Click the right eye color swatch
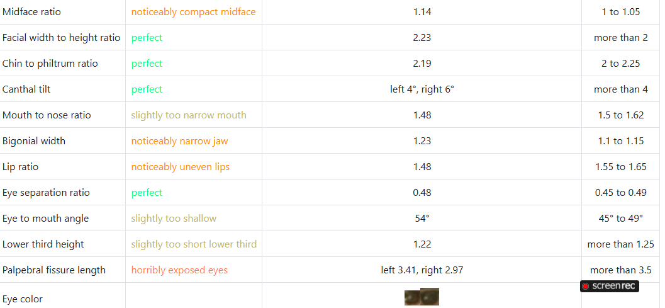The width and height of the screenshot is (665, 308). click(x=430, y=297)
